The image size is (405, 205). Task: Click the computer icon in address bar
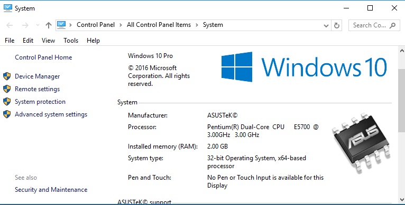pos(61,25)
